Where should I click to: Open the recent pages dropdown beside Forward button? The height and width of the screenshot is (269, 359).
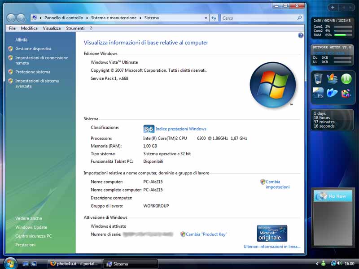27,18
